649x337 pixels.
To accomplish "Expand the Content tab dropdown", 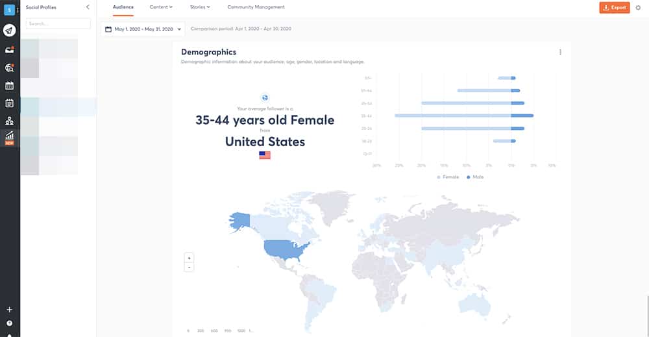I will (161, 7).
